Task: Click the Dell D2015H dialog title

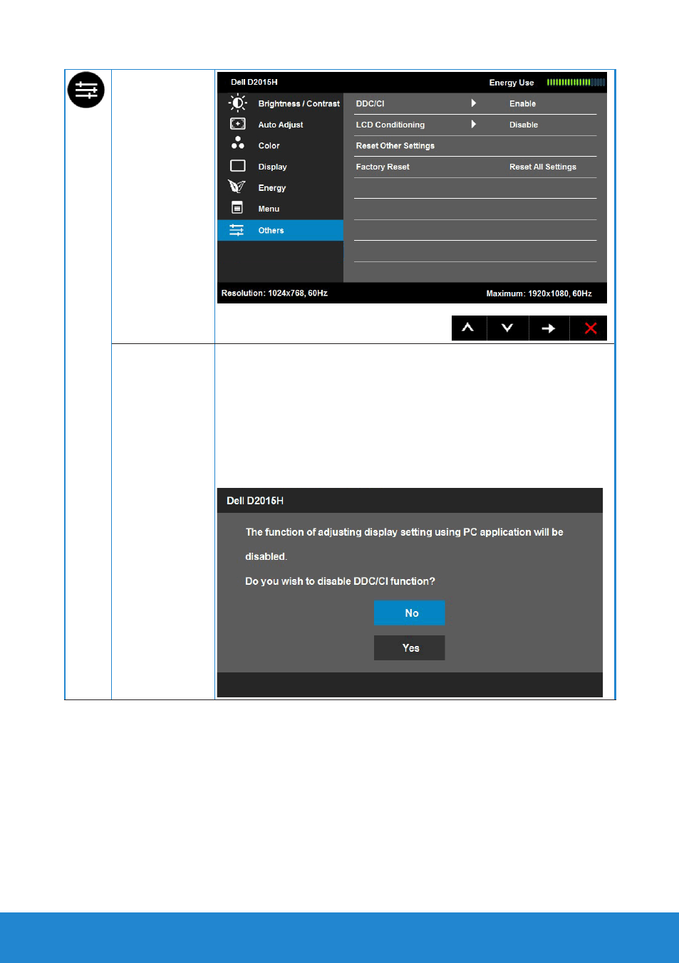Action: click(255, 501)
